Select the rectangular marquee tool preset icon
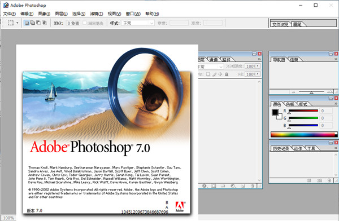 pos(11,23)
